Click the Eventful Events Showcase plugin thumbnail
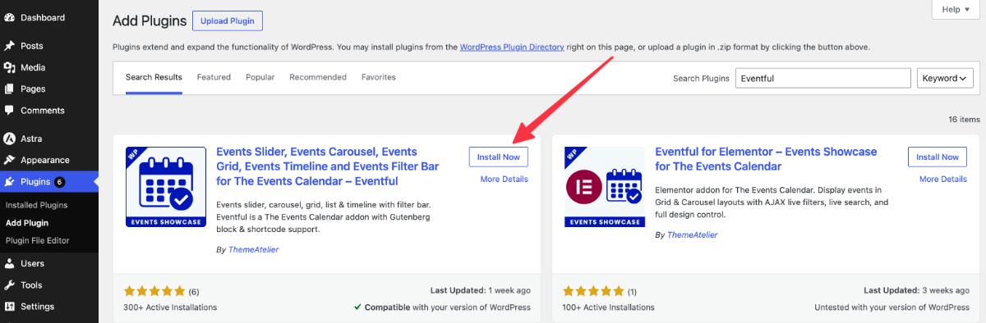Image resolution: width=986 pixels, height=323 pixels. coord(166,187)
